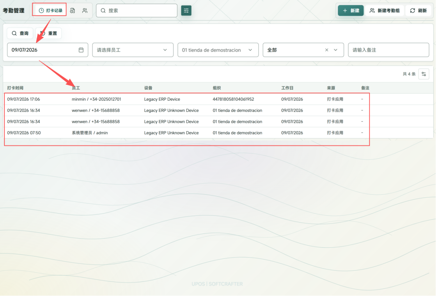Select the minmin punch record row
The width and height of the screenshot is (436, 296).
point(218,99)
